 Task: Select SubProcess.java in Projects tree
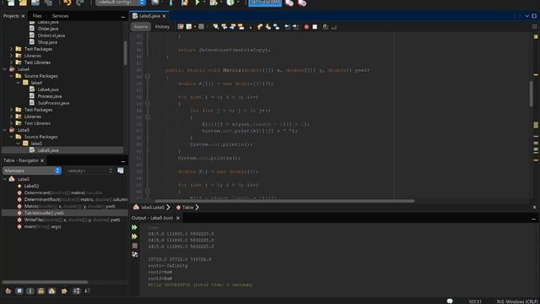[53, 103]
